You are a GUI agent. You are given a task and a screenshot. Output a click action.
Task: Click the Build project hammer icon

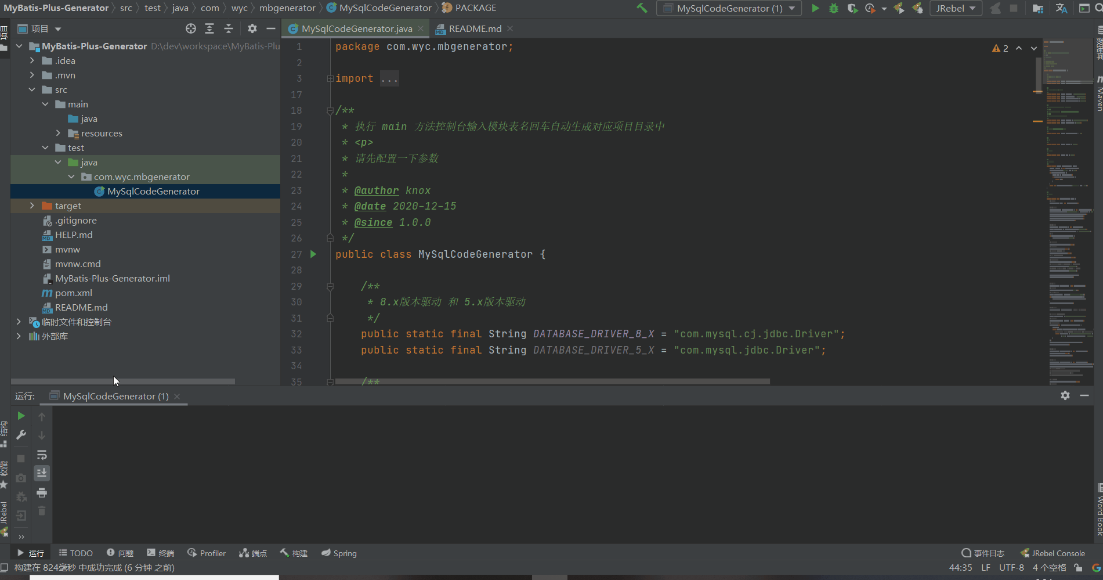pos(642,8)
